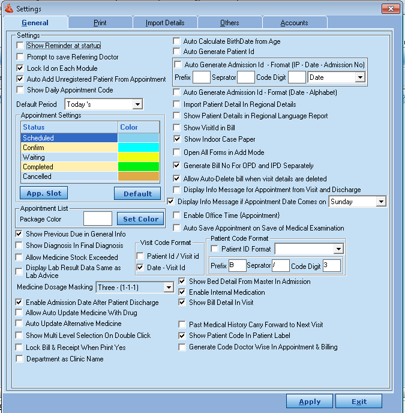This screenshot has width=405, height=413.
Task: Enable Show Reminder at startup checkbox
Action: click(x=20, y=46)
